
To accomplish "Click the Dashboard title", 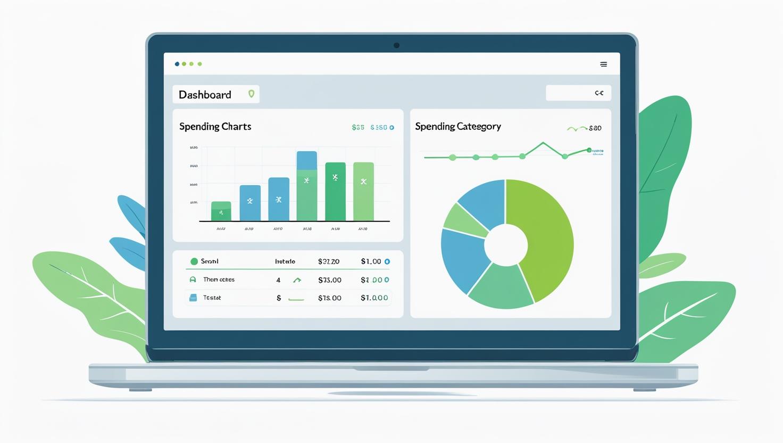I will coord(205,95).
